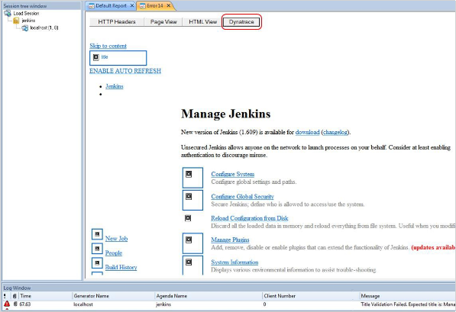This screenshot has height=312, width=456.
Task: Open the Configure Global Security link
Action: click(242, 196)
